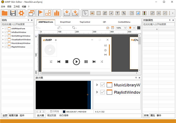Save project with floppy disk icon
This screenshot has width=176, height=123.
coord(13,13)
